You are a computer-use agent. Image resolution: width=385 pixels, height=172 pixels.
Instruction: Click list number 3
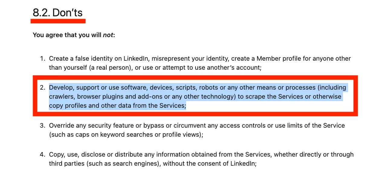coord(43,126)
